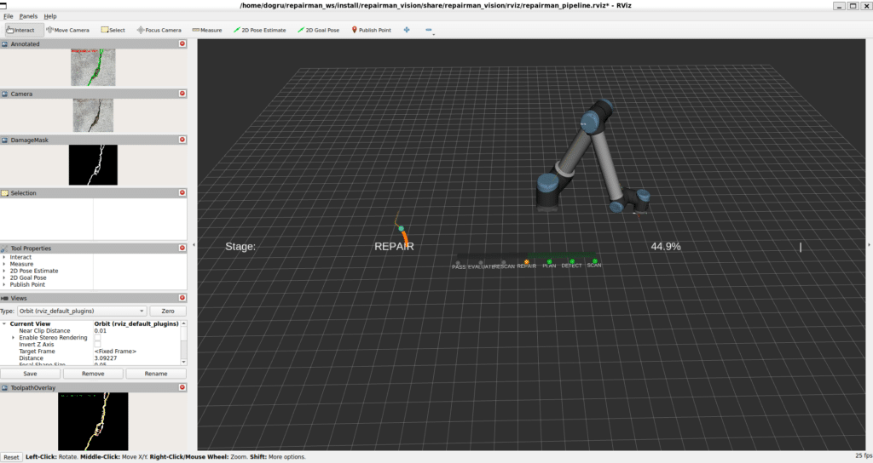Screen dimensions: 873x463
Task: Expand the 2D Pose Estimate properties
Action: point(4,271)
